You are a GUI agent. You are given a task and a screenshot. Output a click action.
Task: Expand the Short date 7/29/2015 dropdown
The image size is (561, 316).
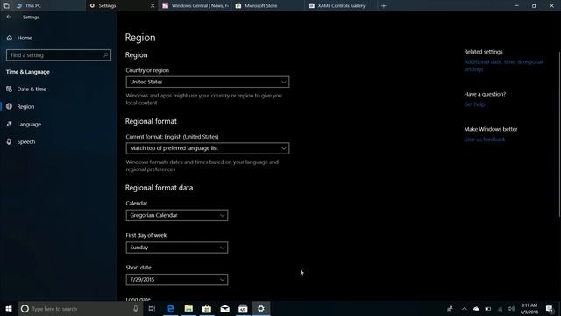pos(177,279)
